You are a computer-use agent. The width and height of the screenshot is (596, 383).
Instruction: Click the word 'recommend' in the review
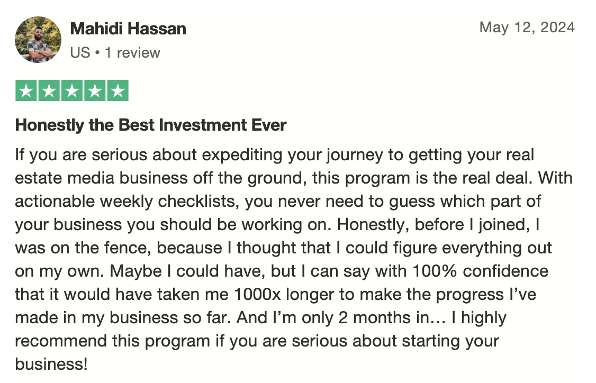pos(61,341)
